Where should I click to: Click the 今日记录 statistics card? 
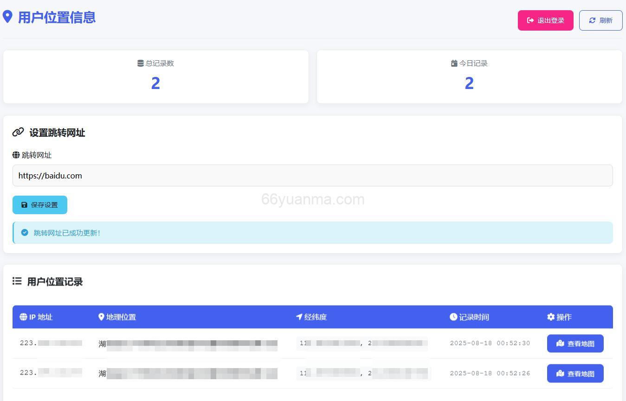pos(469,77)
